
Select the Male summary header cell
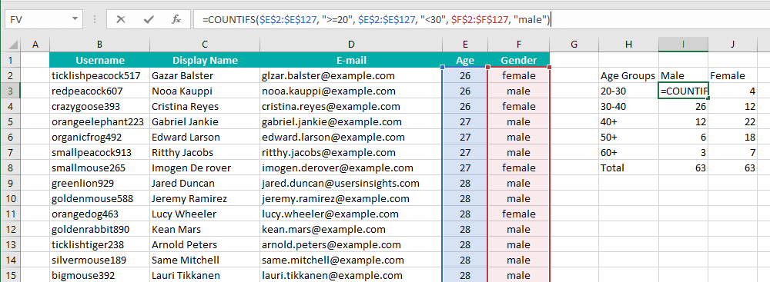tap(683, 75)
